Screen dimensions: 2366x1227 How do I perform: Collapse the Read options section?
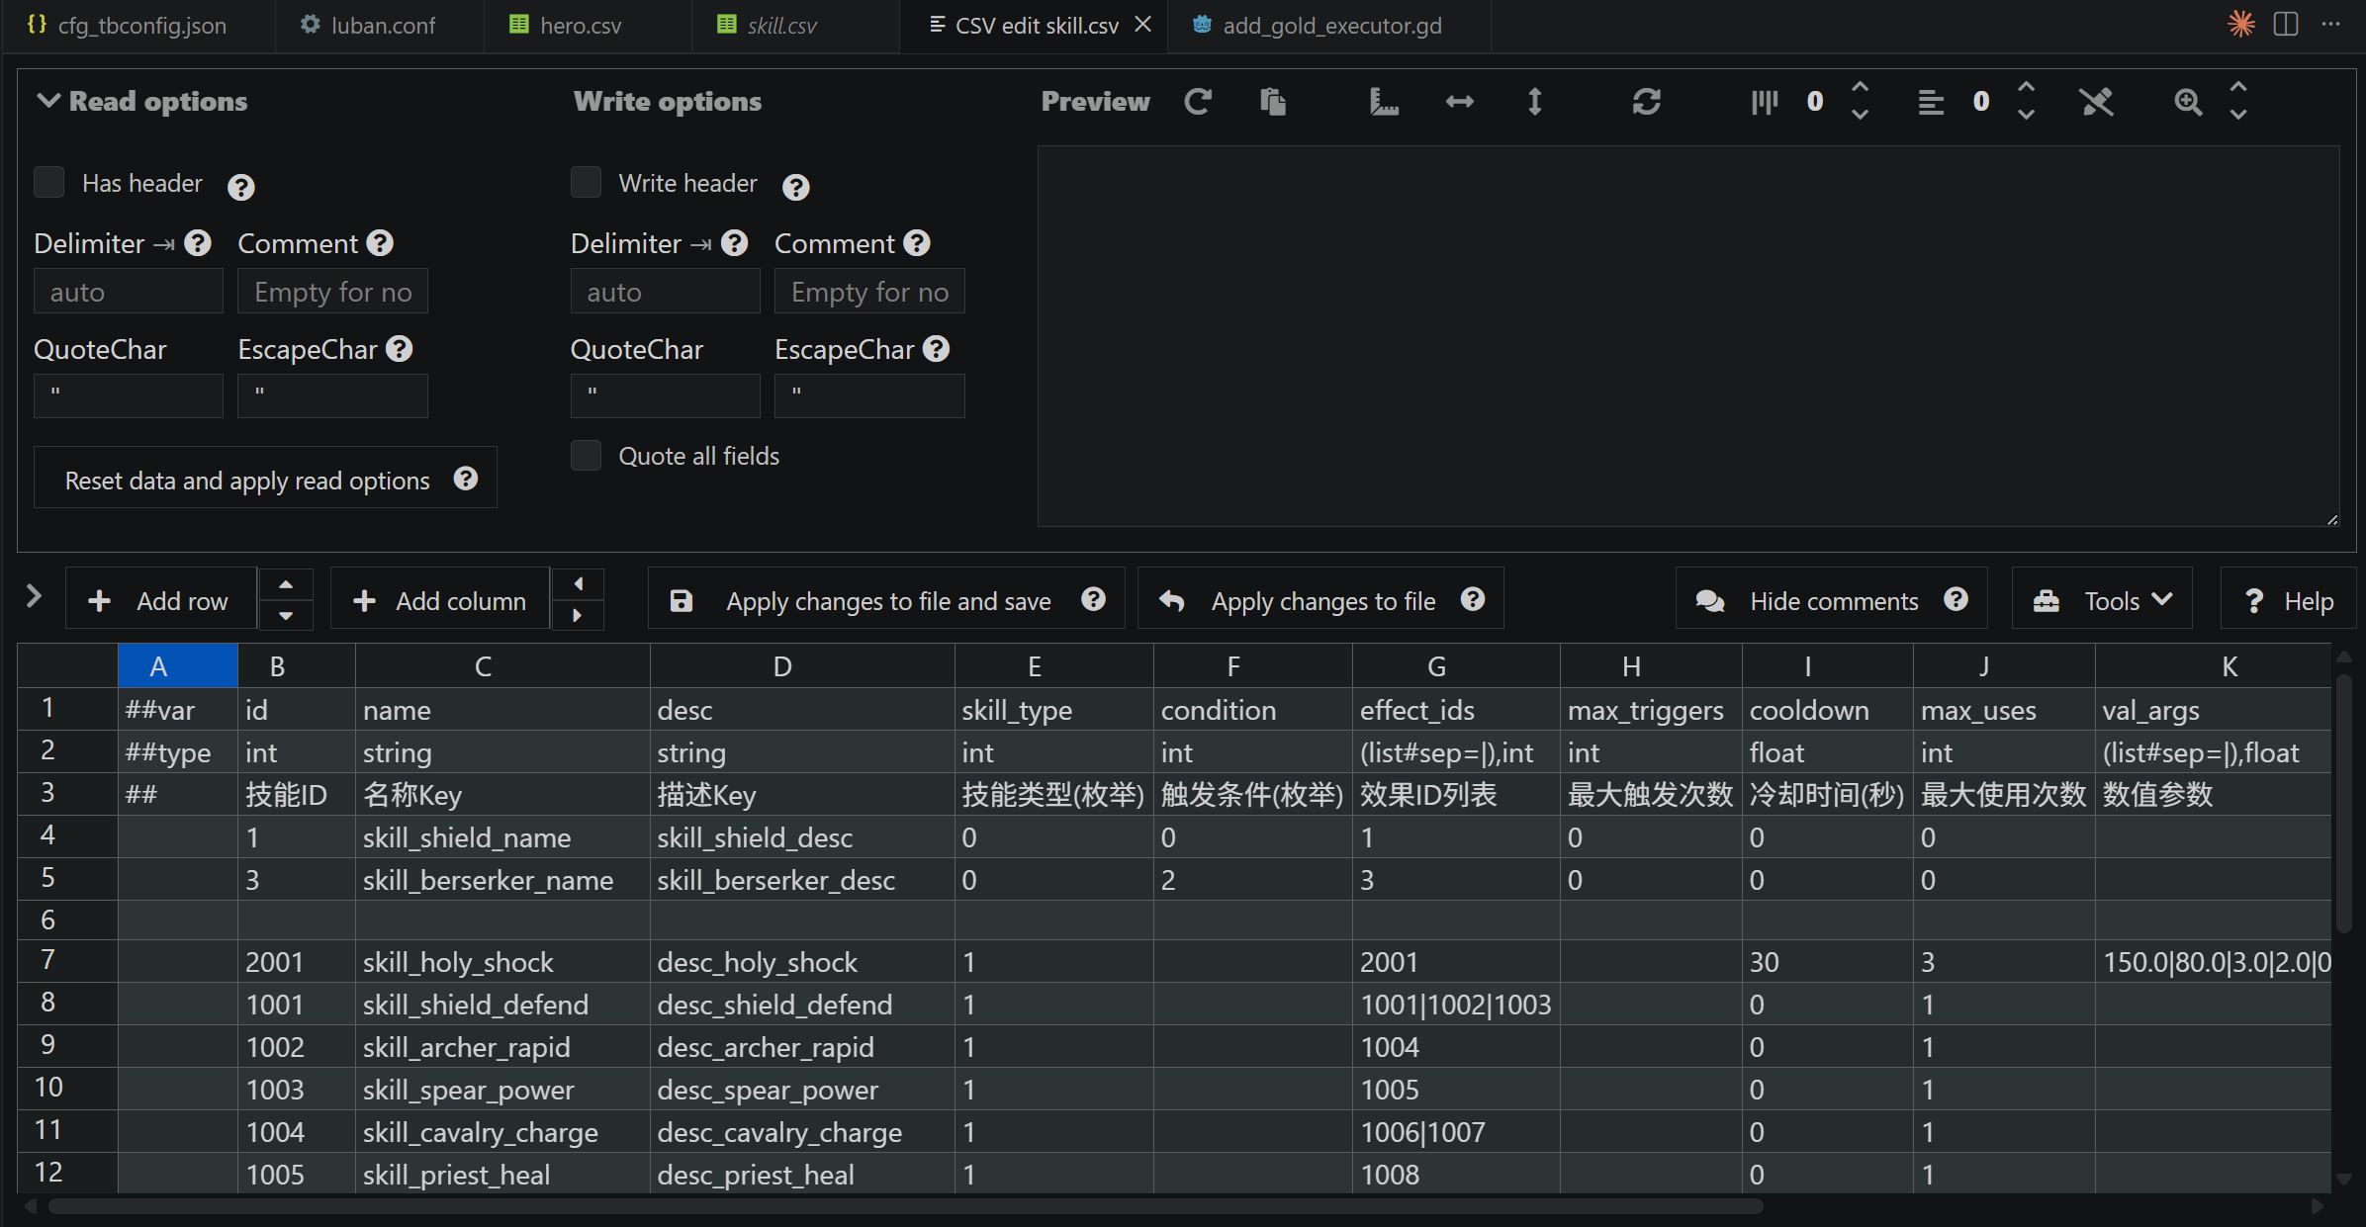48,101
